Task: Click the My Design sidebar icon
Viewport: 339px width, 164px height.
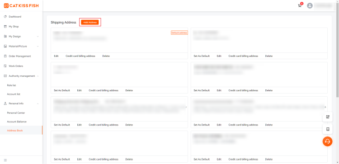Action: click(x=5, y=37)
